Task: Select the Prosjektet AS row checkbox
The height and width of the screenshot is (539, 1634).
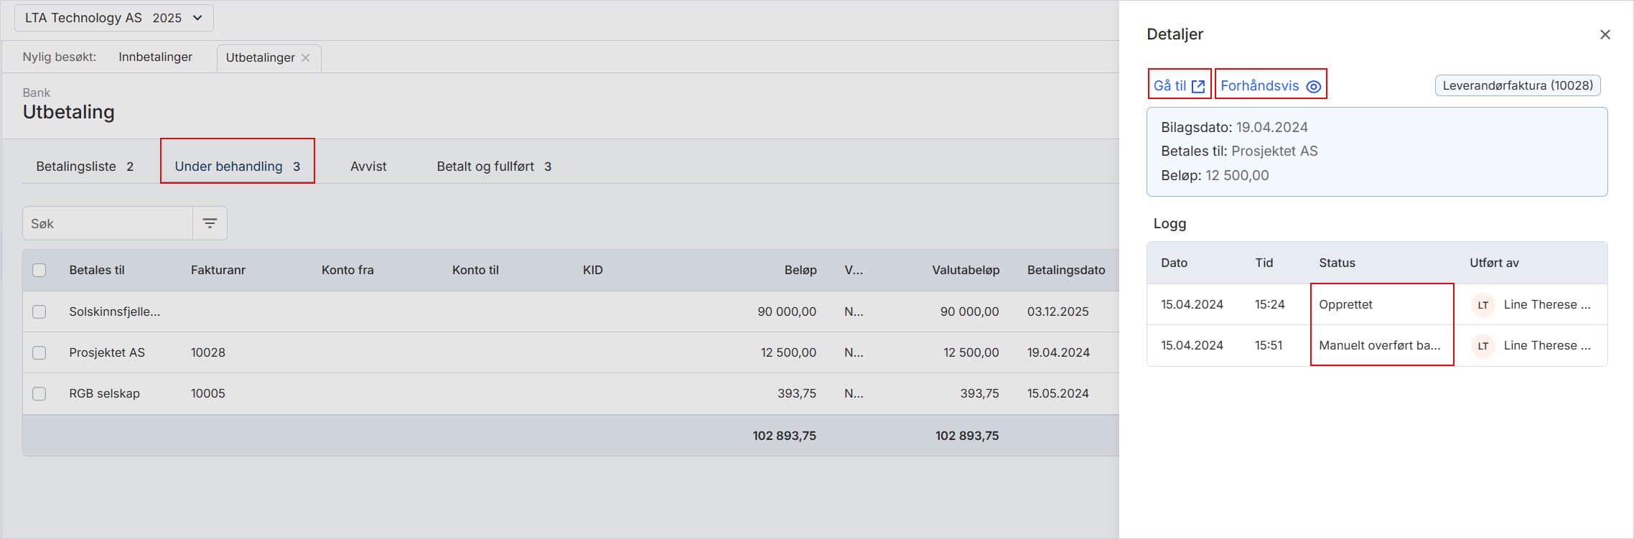Action: pos(39,352)
